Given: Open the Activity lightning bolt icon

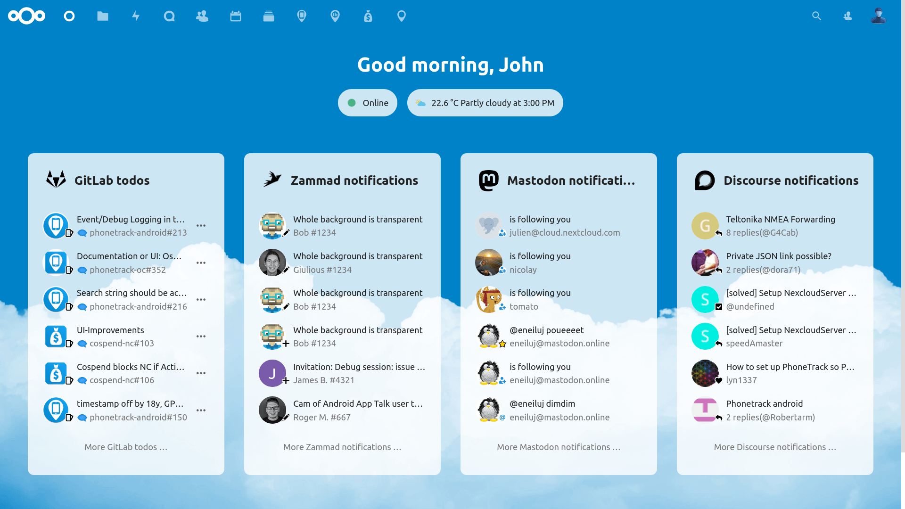Looking at the screenshot, I should click(136, 16).
